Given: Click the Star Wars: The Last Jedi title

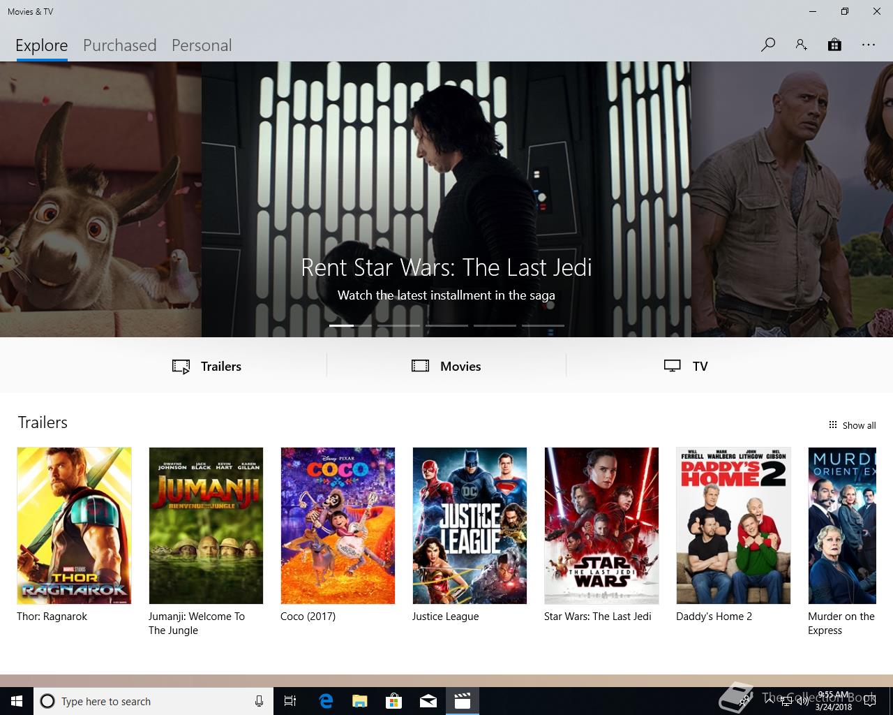Looking at the screenshot, I should (597, 617).
